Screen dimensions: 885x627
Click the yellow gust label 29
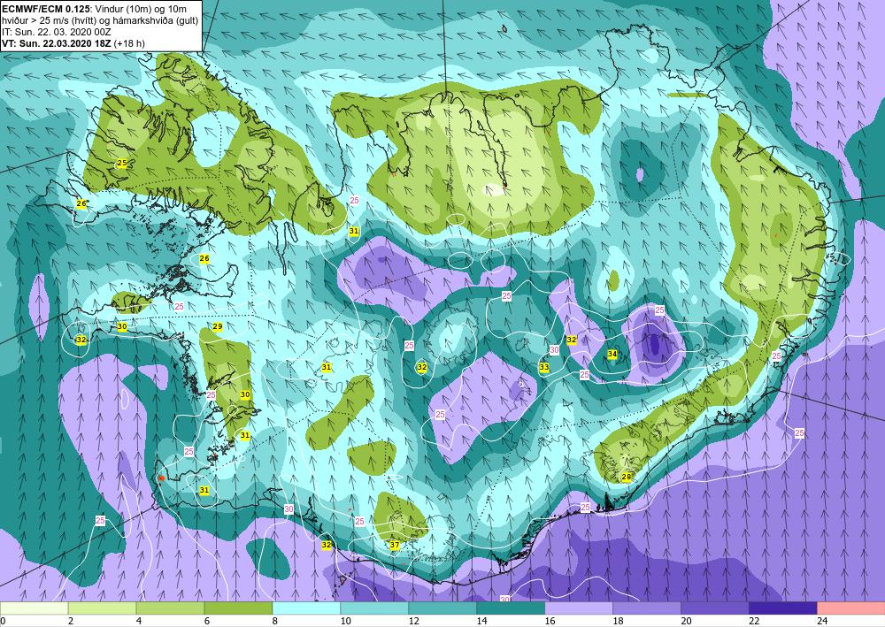tap(218, 327)
